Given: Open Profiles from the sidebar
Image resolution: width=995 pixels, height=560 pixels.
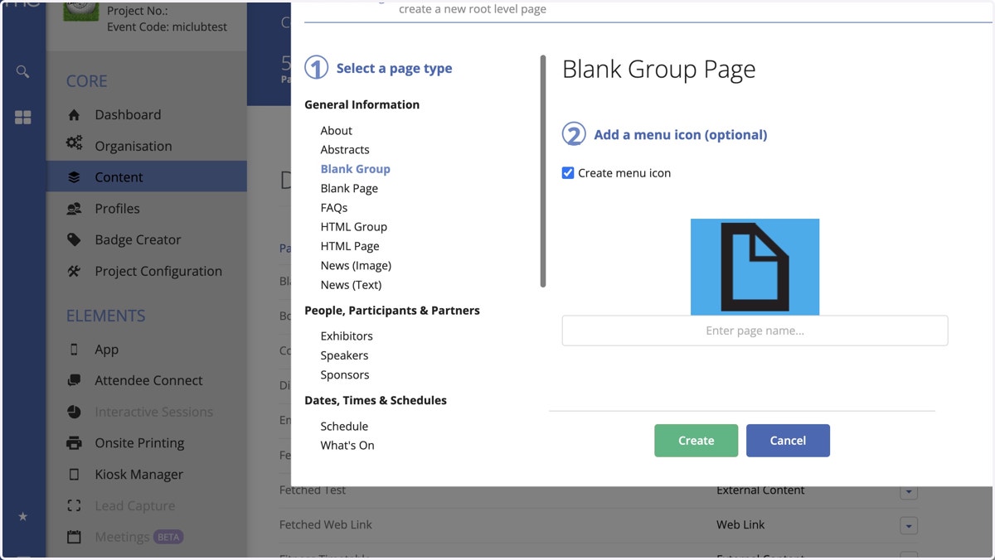Looking at the screenshot, I should click(117, 208).
